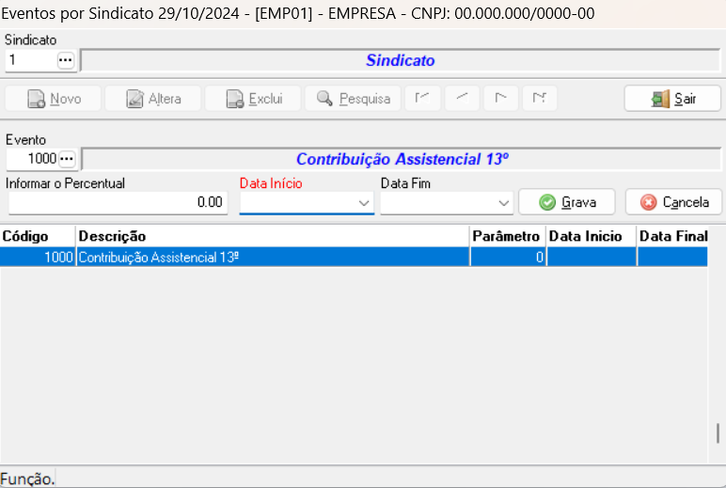This screenshot has height=488, width=726.
Task: Click the 1000 code cell in grid
Action: pos(38,257)
